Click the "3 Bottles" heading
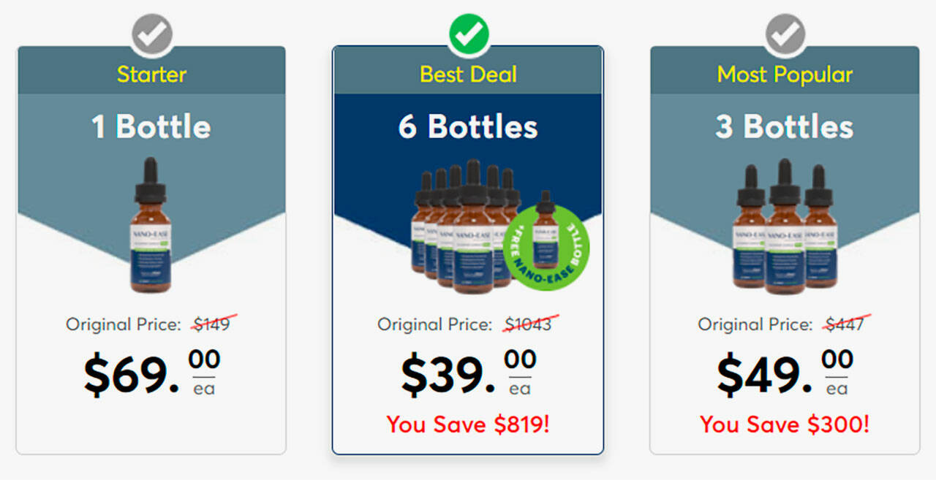Viewport: 936px width, 480px height. [x=785, y=127]
